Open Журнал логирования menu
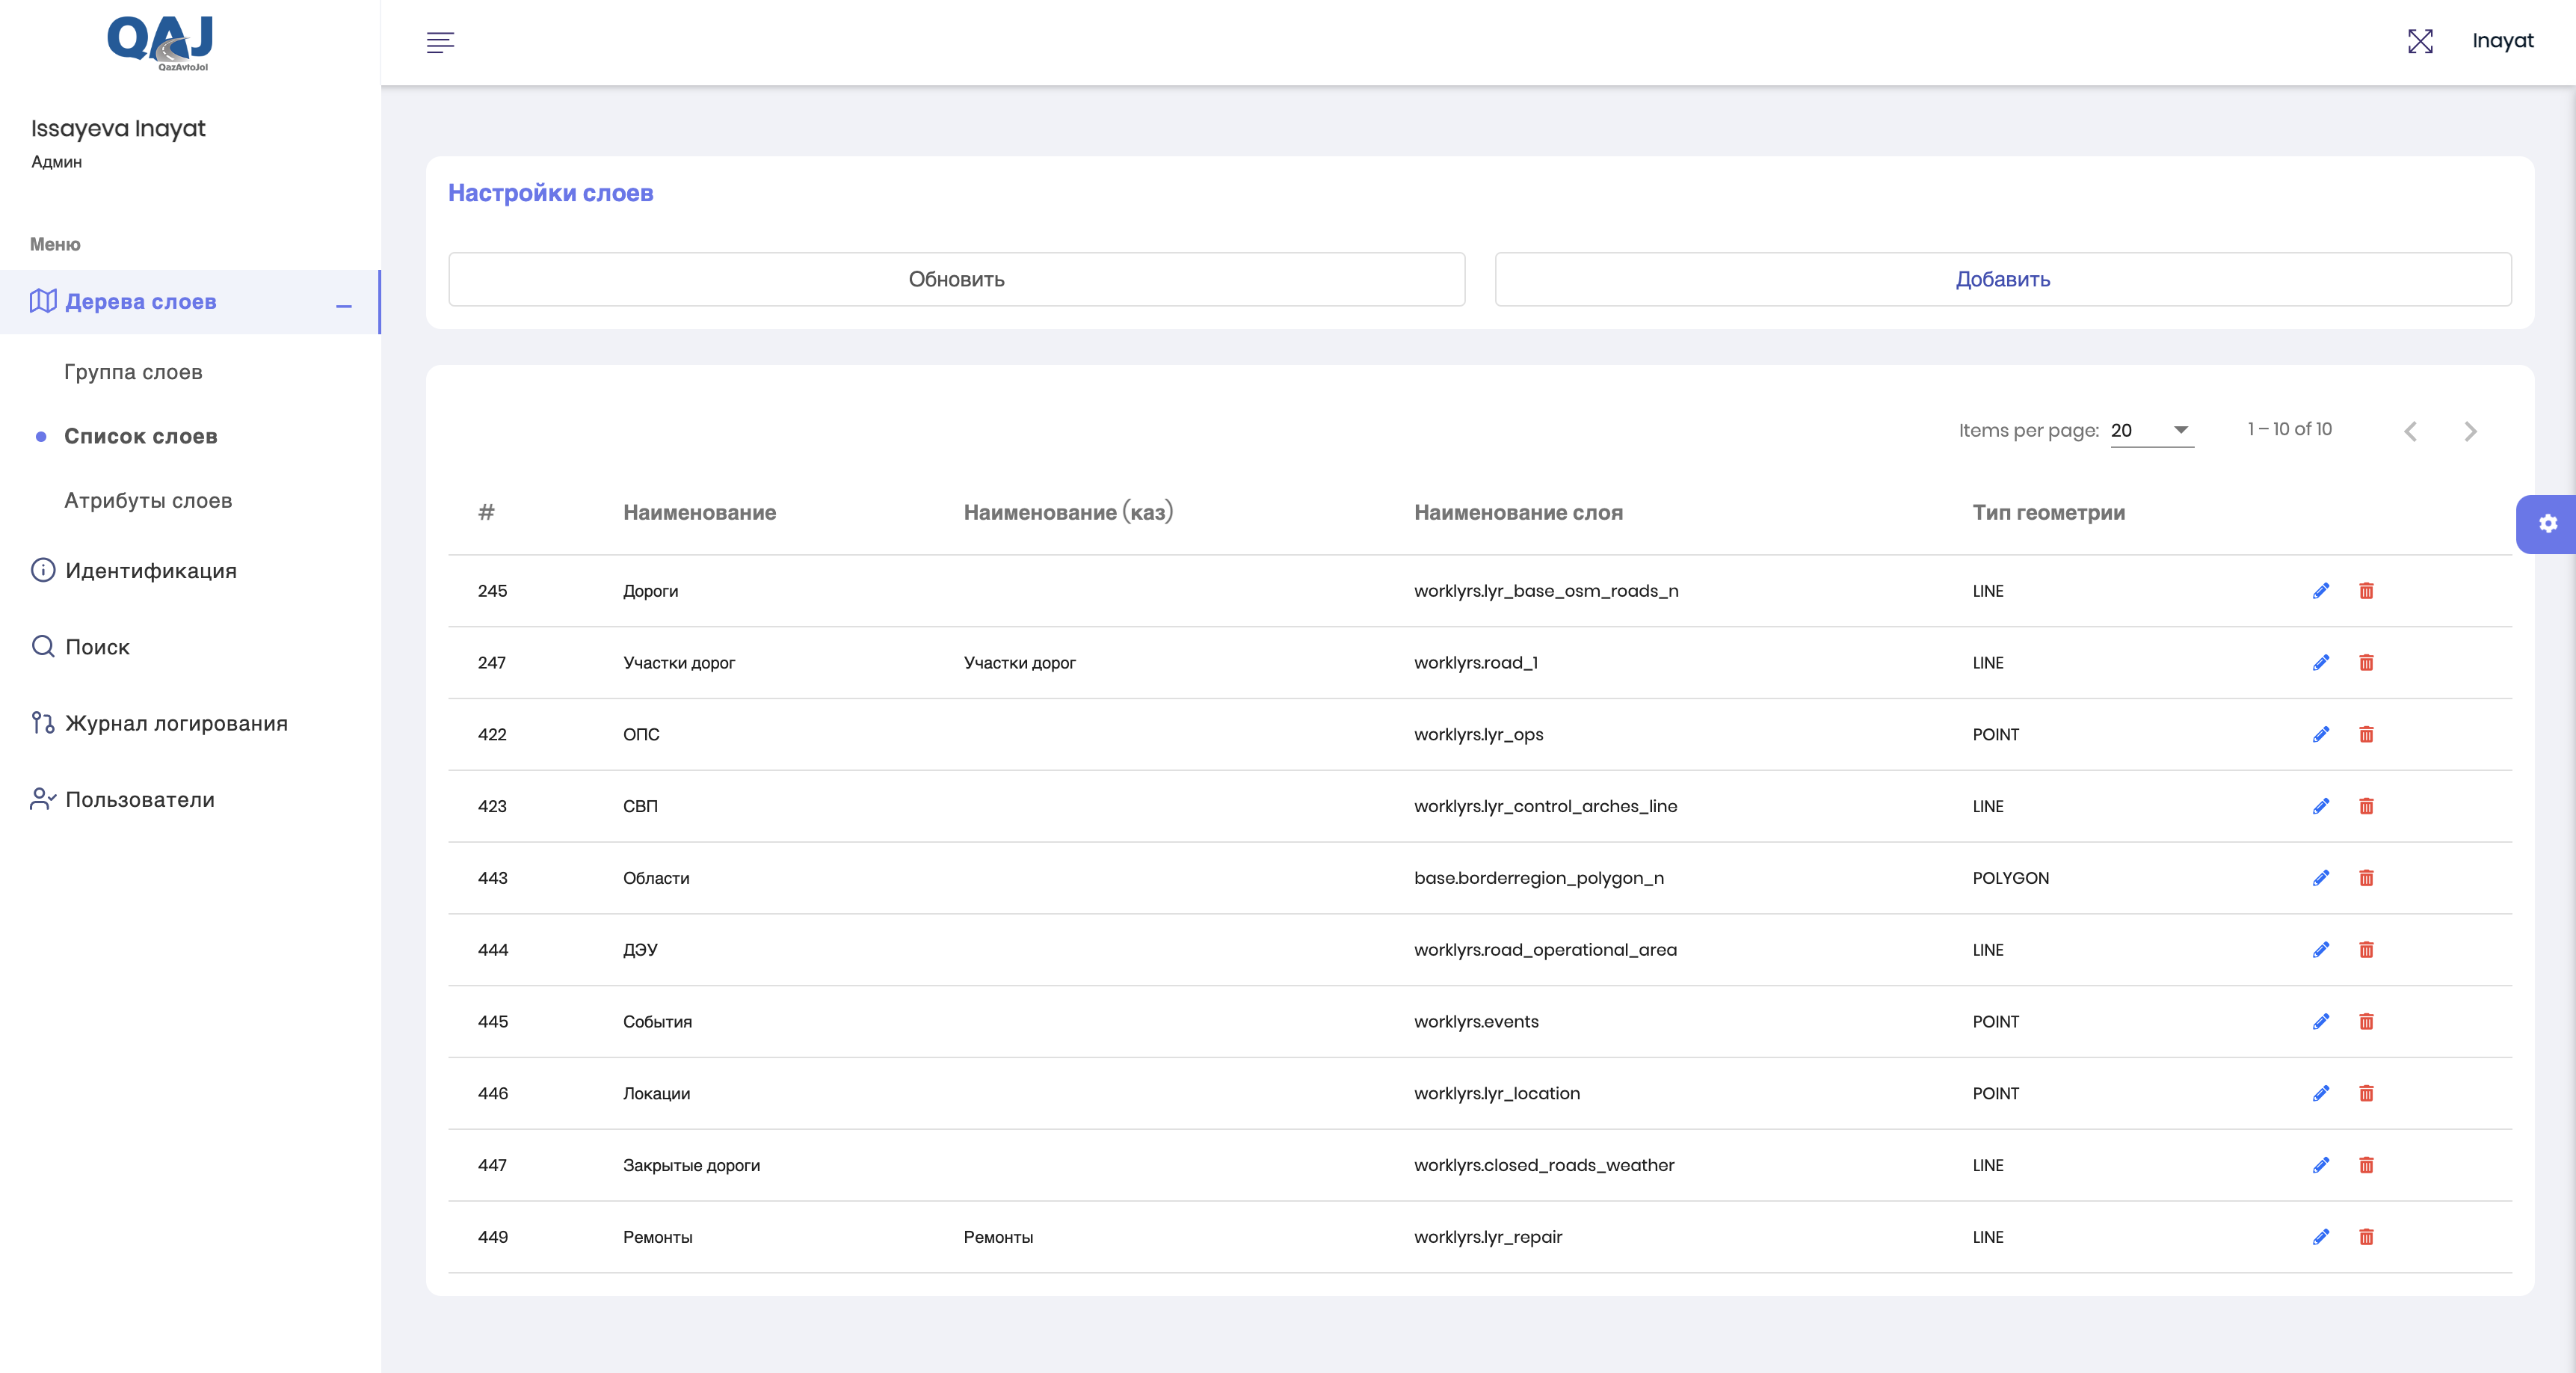2576x1373 pixels. [x=176, y=724]
